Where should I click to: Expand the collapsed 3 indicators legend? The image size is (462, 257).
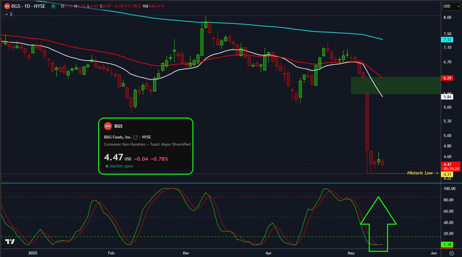[8, 14]
